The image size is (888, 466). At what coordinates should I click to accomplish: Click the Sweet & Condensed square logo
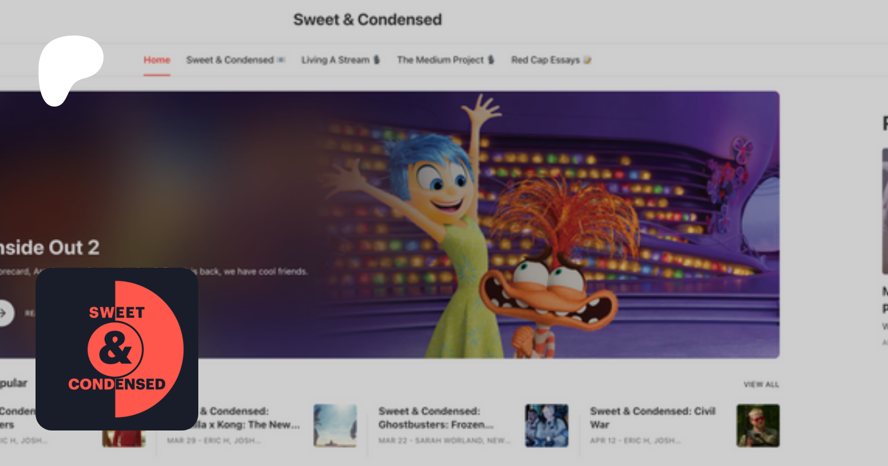(x=117, y=349)
